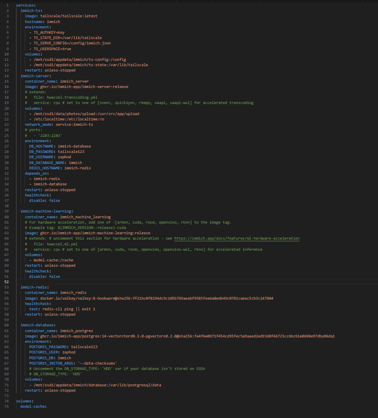This screenshot has width=378, height=418.
Task: Click the 'DB_DATABASE_NAME: immich' line
Action: pyautogui.click(x=56, y=163)
